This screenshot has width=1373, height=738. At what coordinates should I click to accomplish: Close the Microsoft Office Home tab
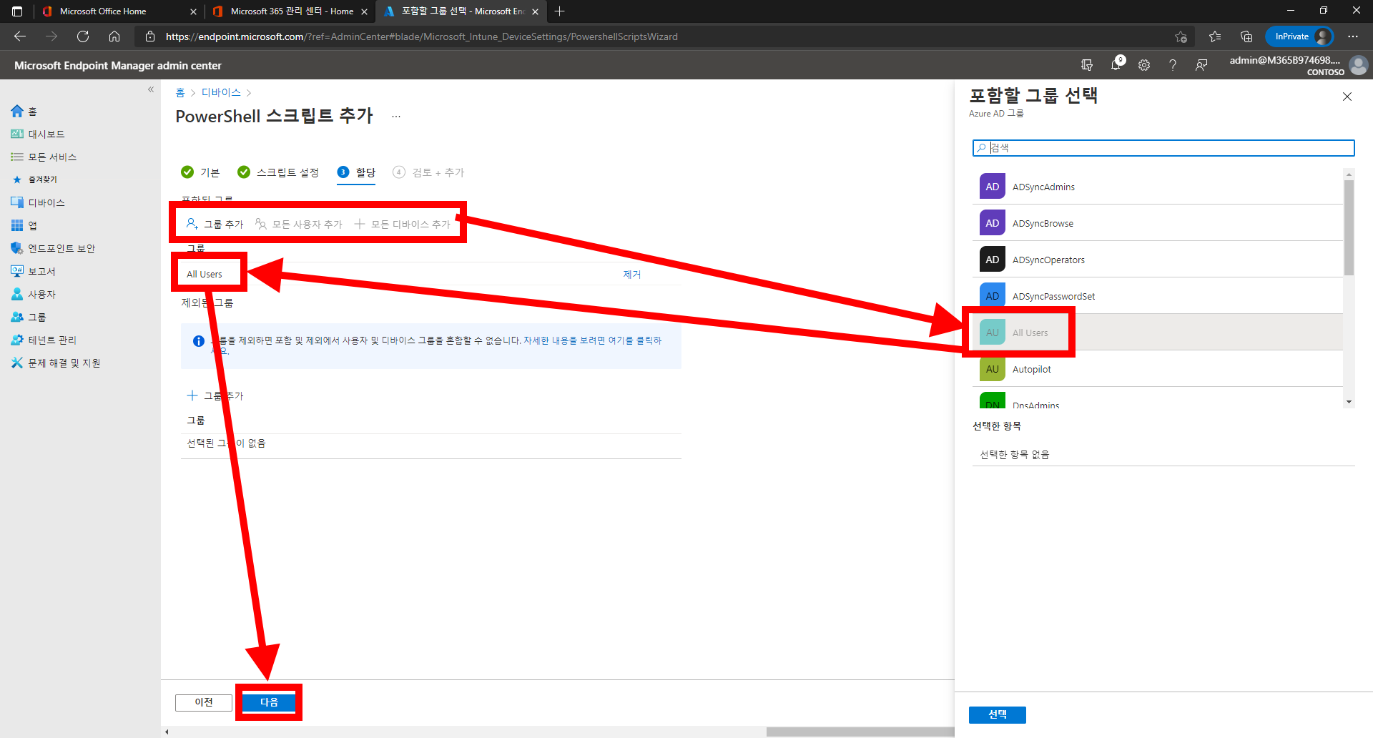tap(193, 11)
